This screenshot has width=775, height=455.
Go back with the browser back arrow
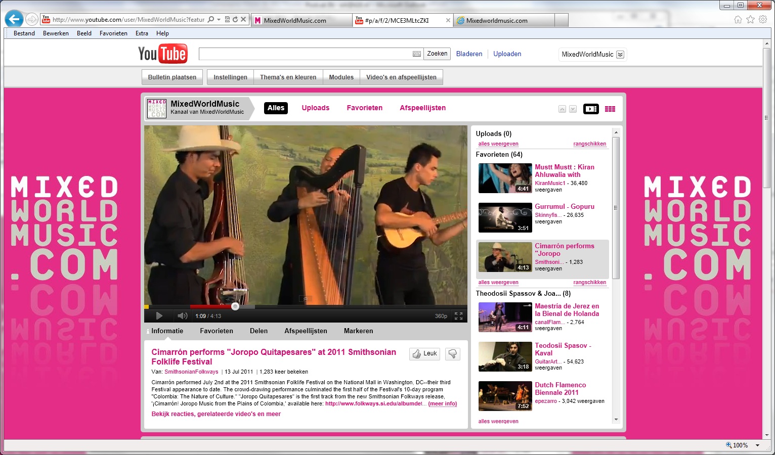(14, 19)
